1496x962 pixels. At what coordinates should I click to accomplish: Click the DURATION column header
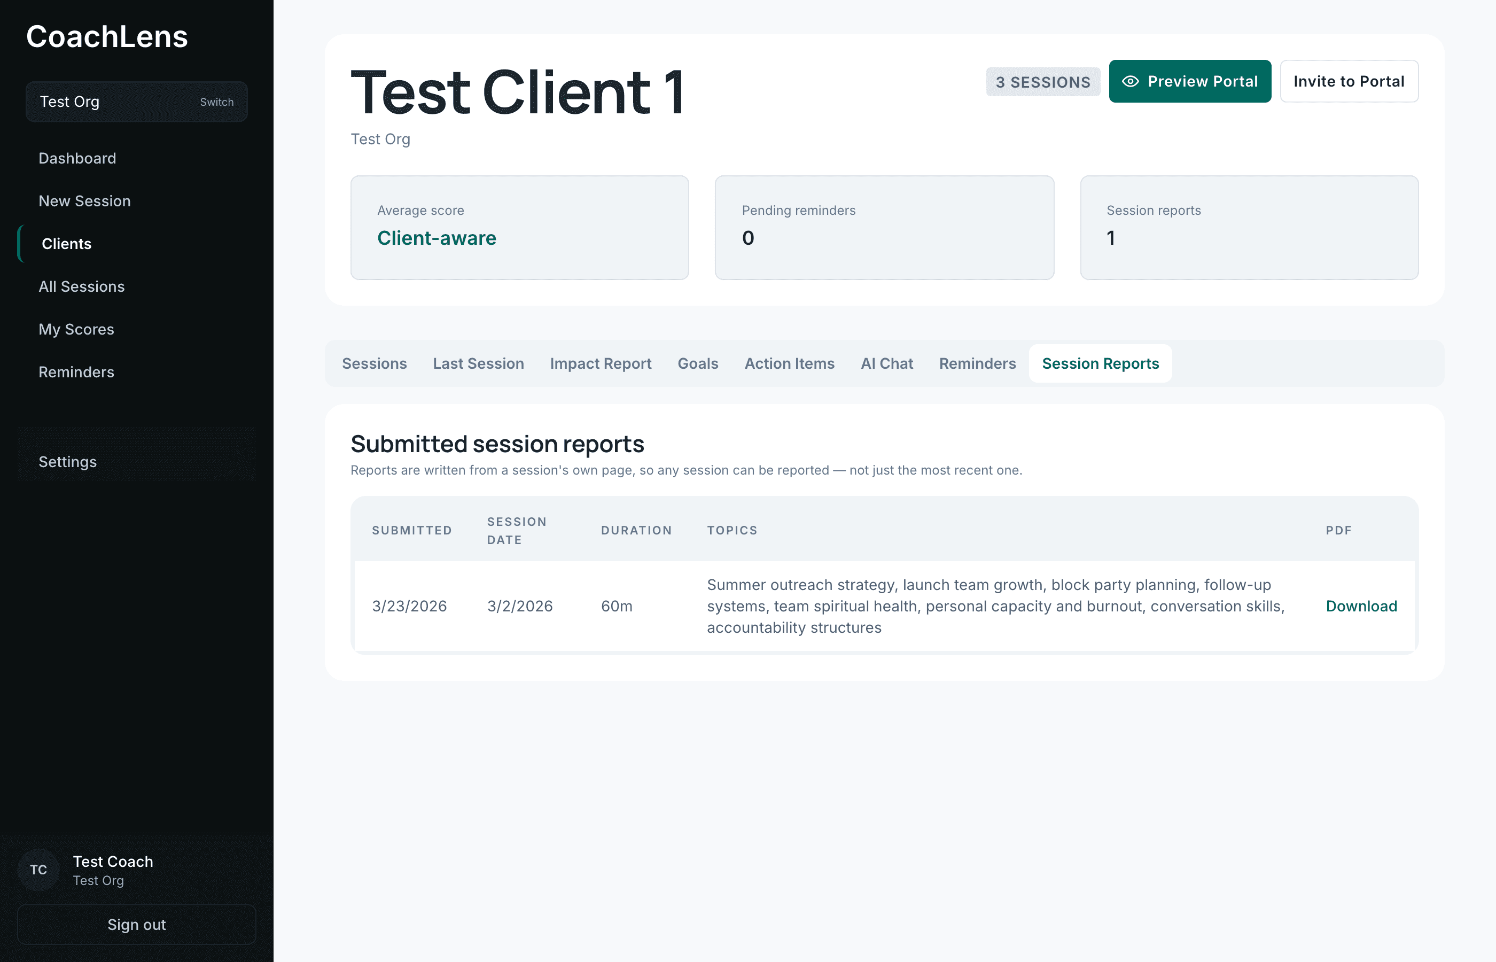pyautogui.click(x=636, y=530)
